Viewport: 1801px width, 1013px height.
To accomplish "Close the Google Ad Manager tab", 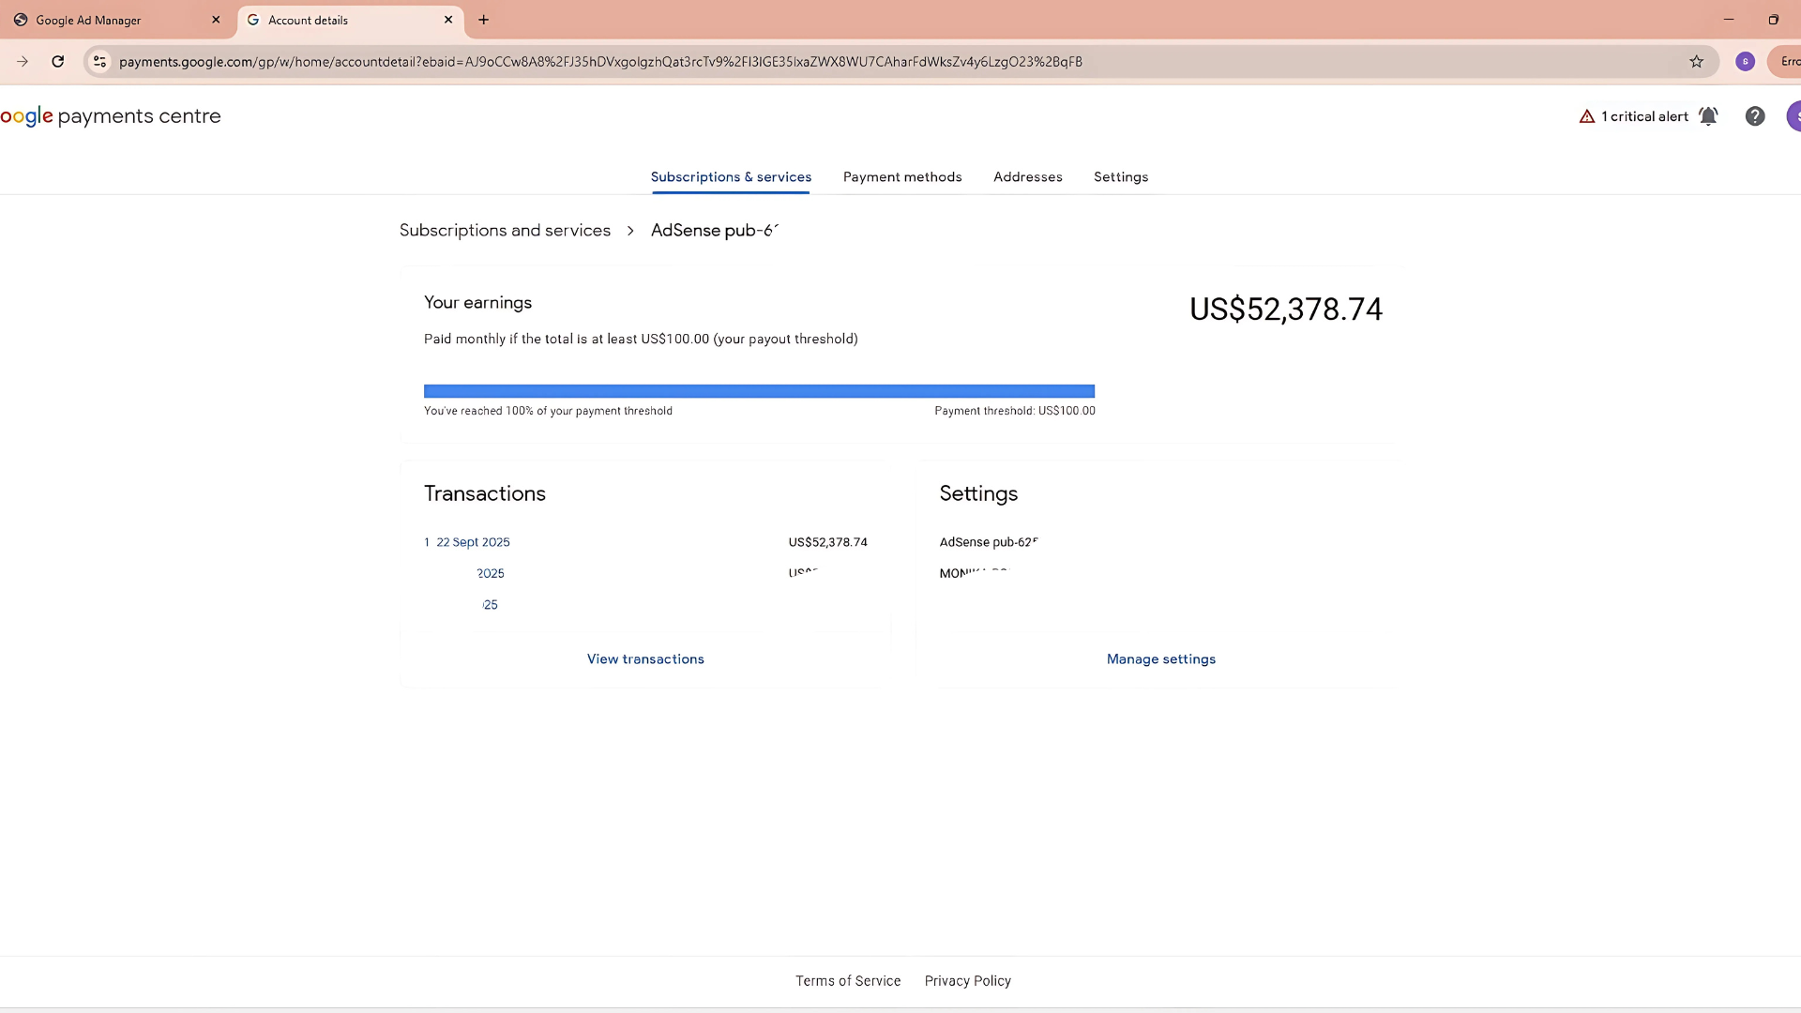I will [x=216, y=20].
